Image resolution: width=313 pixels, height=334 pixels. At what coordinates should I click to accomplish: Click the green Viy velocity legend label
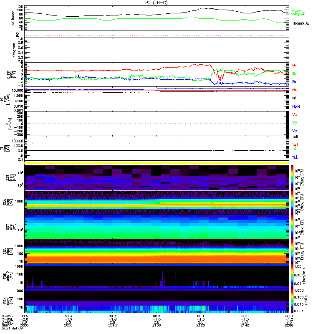click(x=295, y=123)
